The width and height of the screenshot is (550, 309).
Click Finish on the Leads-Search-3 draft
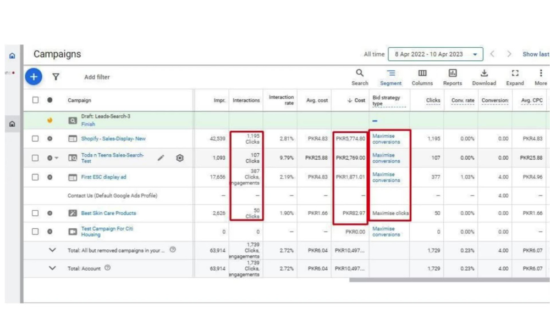click(88, 124)
